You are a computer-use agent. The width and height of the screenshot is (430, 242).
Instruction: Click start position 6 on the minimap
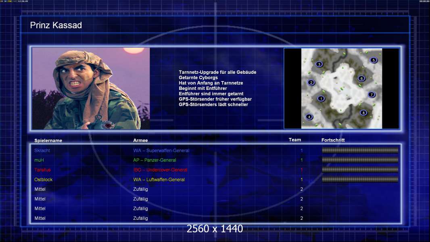point(361,78)
